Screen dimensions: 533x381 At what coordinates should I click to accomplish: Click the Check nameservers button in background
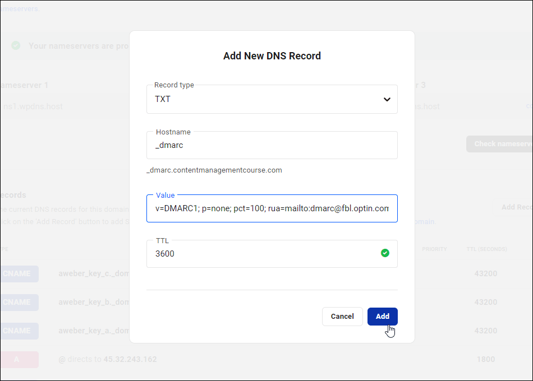[x=499, y=144]
